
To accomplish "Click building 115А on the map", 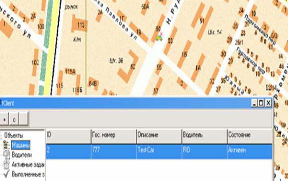I will [x=70, y=71].
